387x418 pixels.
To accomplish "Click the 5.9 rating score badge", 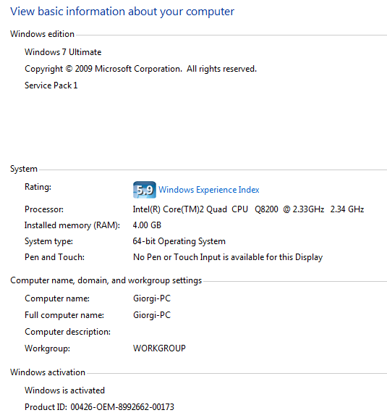I will (145, 190).
